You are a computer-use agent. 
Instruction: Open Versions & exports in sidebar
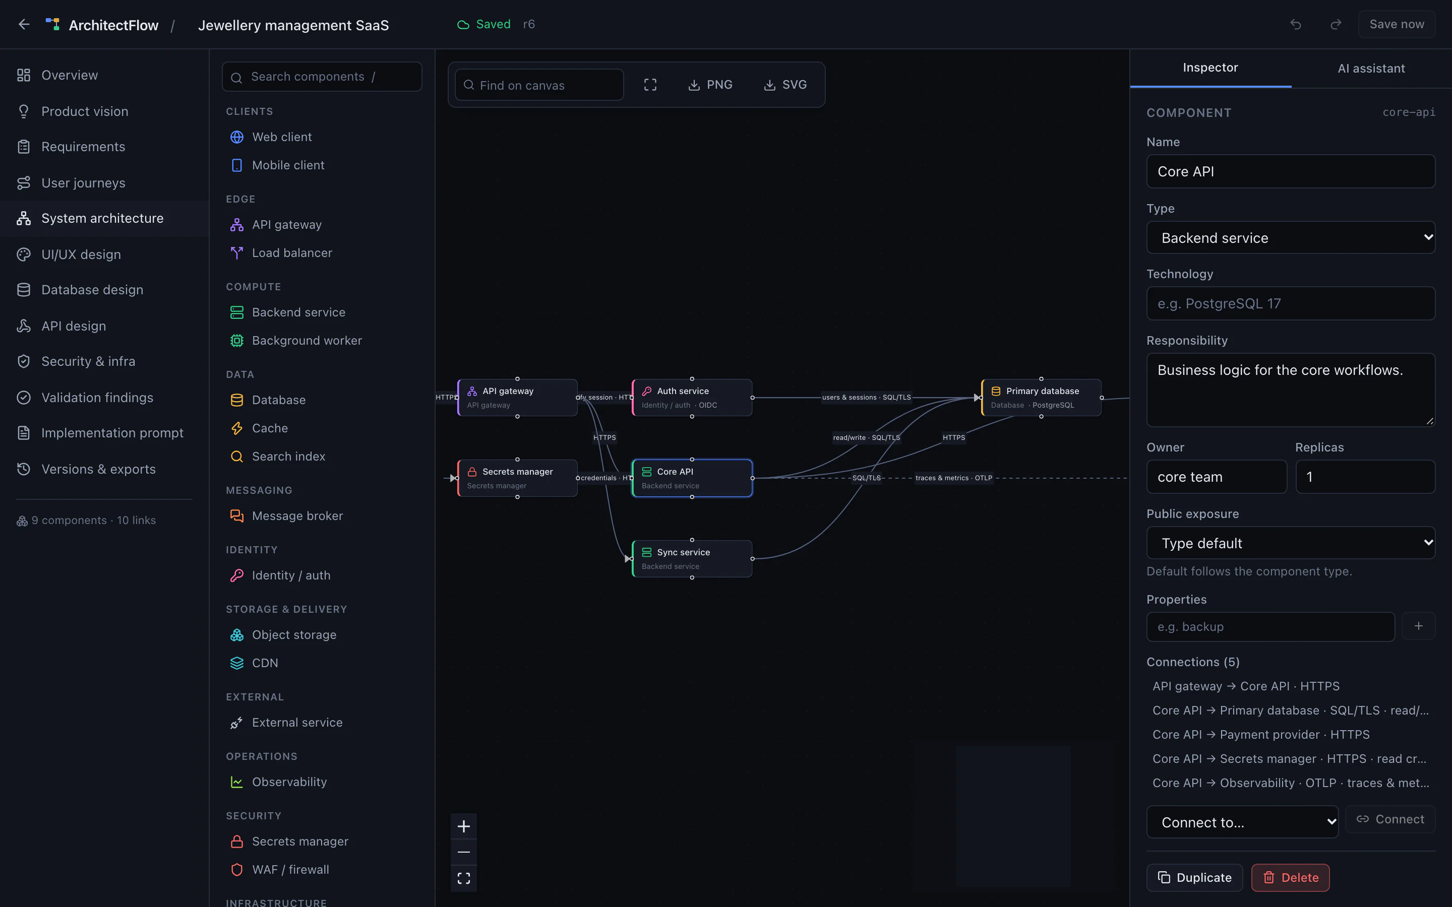(104, 469)
